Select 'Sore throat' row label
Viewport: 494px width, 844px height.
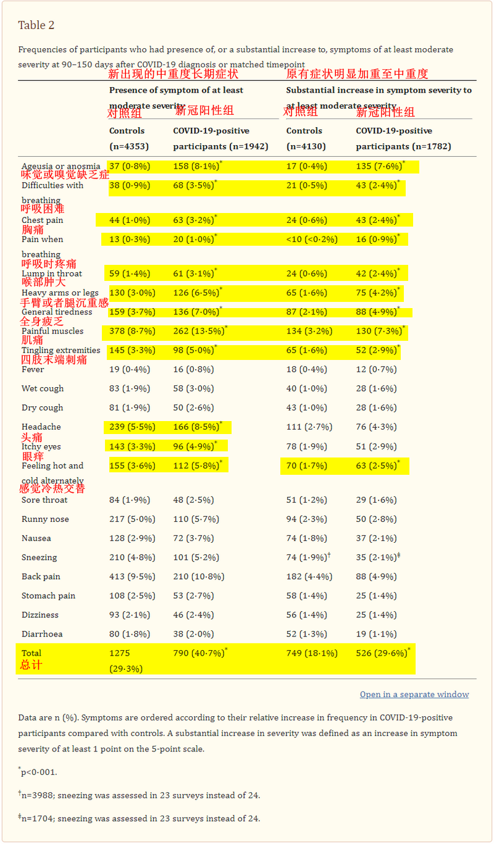[x=44, y=500]
